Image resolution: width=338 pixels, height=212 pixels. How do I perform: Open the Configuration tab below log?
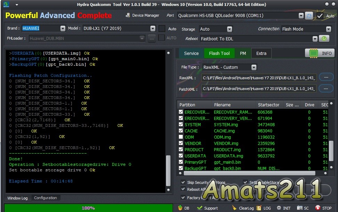point(45,198)
